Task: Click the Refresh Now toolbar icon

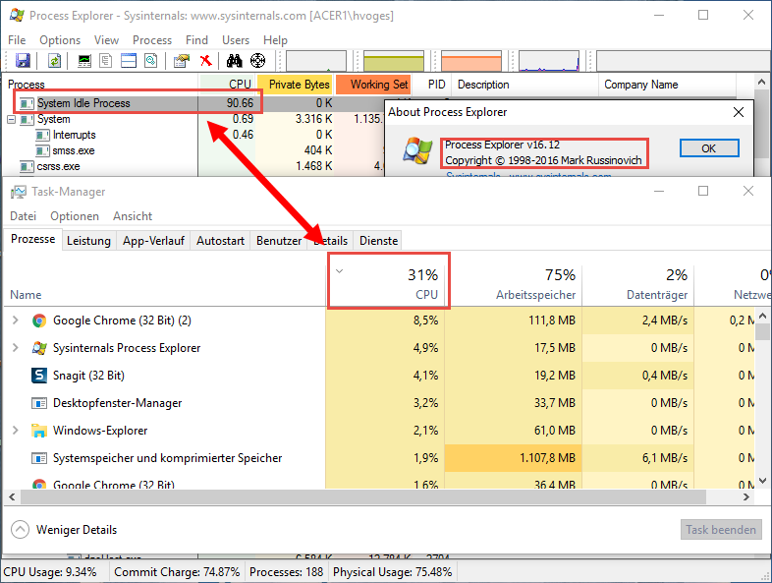Action: click(x=55, y=61)
